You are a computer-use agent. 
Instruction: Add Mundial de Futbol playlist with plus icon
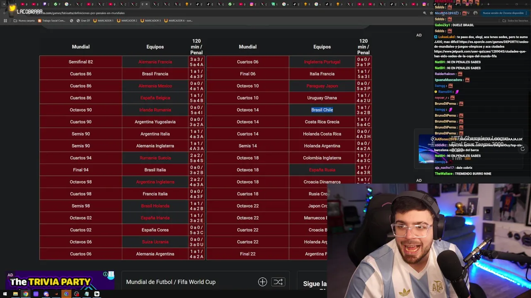[x=262, y=282]
